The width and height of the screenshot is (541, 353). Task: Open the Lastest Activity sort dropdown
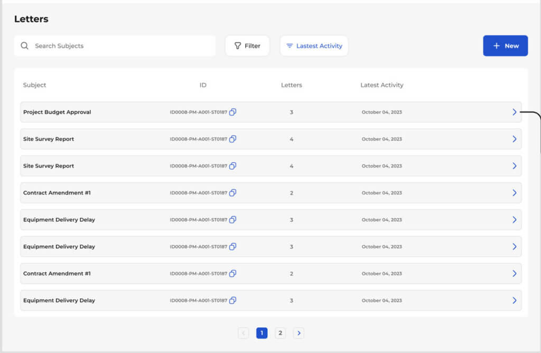coord(314,46)
